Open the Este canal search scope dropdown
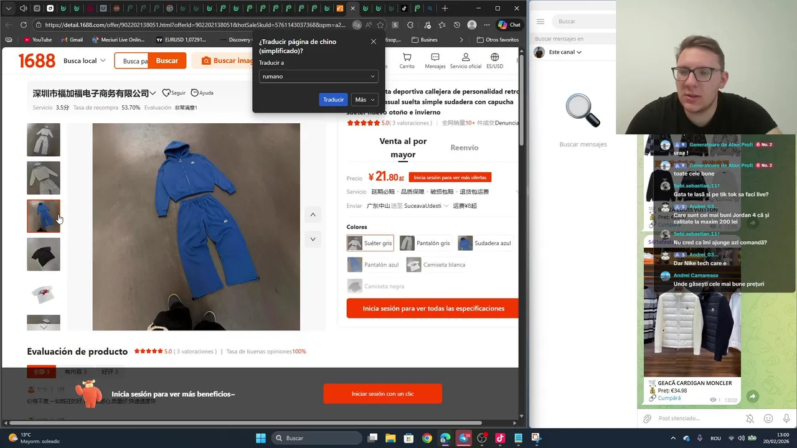This screenshot has width=797, height=448. (565, 52)
